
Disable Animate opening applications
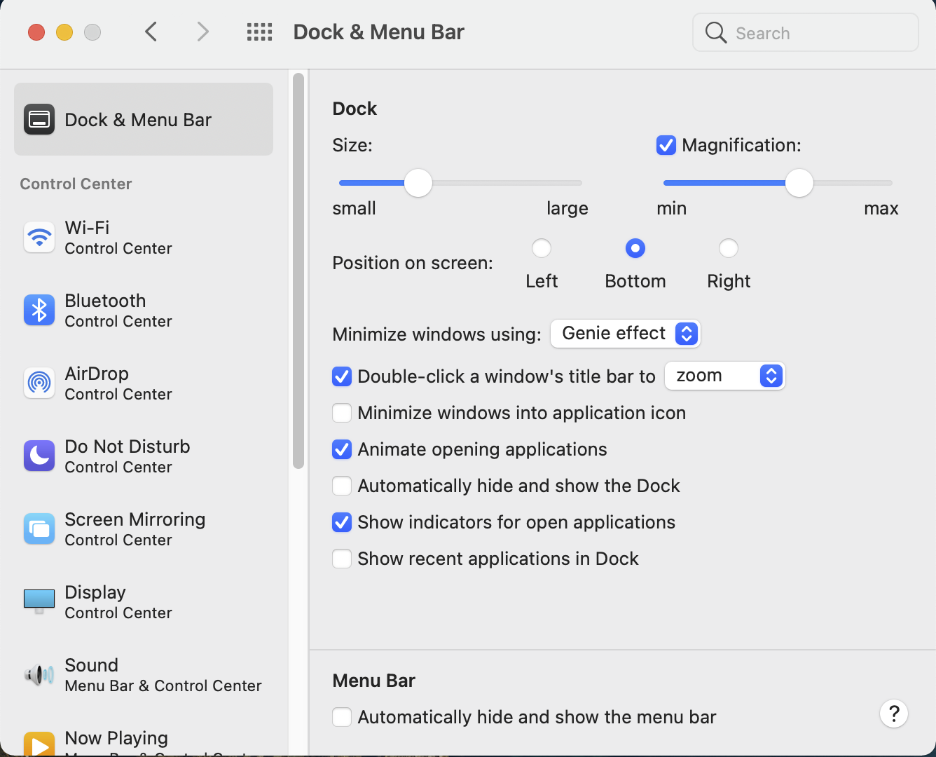pyautogui.click(x=342, y=449)
